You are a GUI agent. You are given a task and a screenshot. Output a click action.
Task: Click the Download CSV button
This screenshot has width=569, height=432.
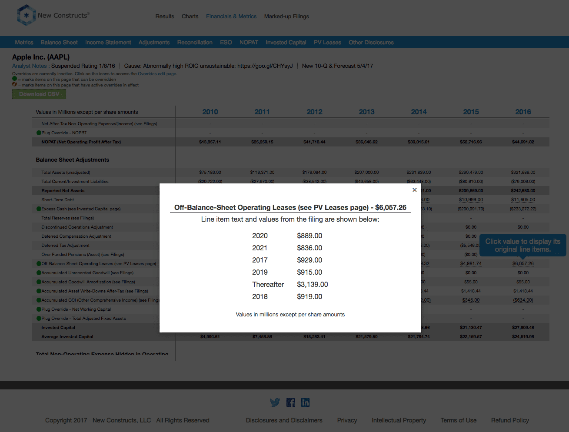click(x=39, y=94)
